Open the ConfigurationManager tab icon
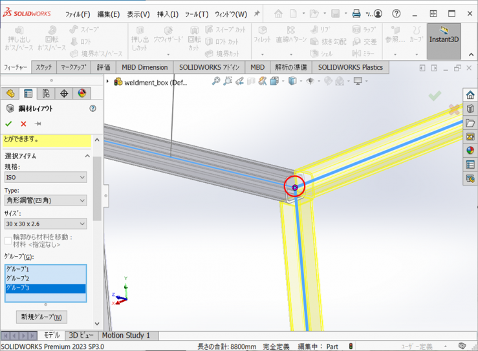Viewport: 478px width, 351px height. click(46, 94)
